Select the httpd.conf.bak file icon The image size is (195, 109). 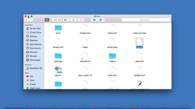[x=140, y=28]
